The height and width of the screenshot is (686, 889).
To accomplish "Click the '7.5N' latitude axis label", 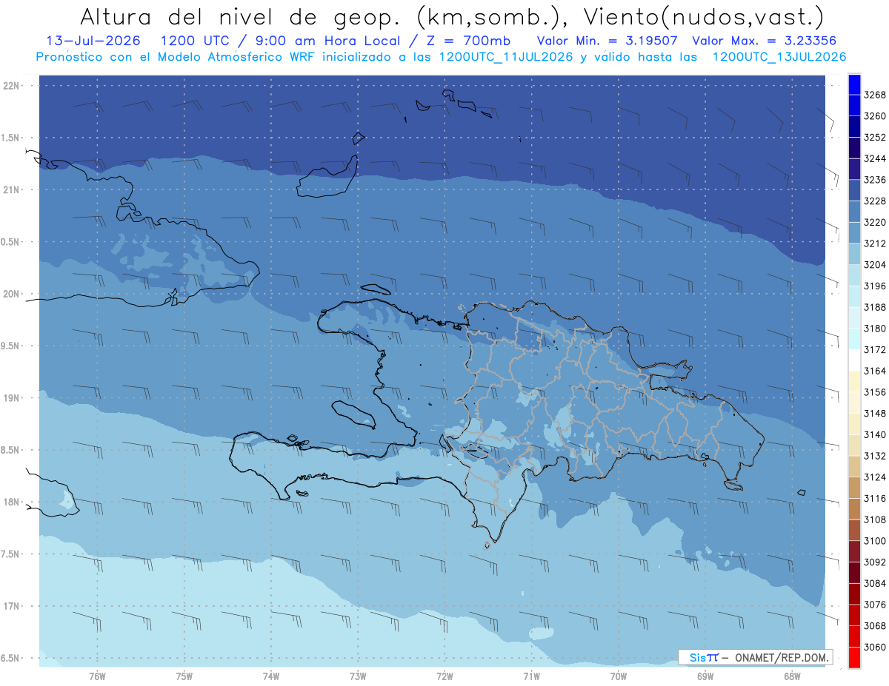I will [11, 554].
